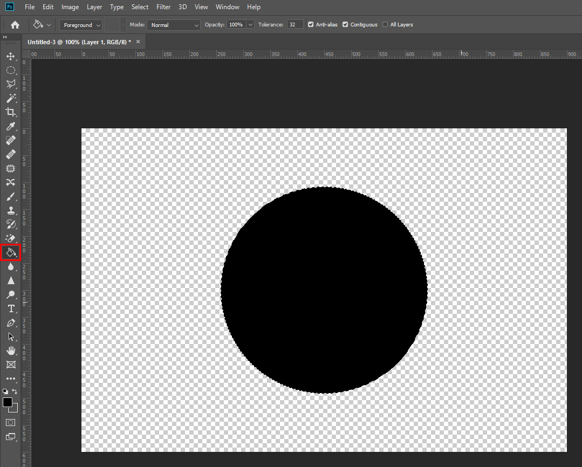Open the Layer menu
This screenshot has width=582, height=467.
(x=94, y=7)
